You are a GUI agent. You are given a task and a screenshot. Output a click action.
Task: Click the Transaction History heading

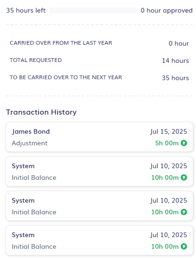[41, 112]
